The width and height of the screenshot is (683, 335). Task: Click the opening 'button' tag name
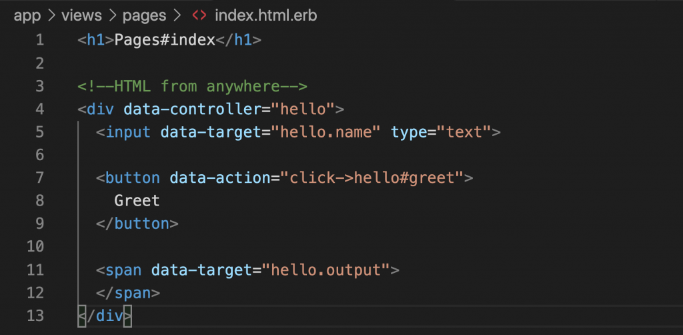(133, 178)
